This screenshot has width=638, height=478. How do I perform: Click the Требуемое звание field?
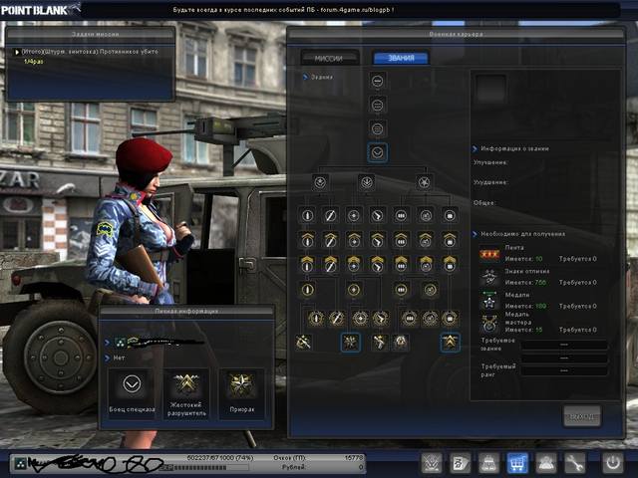click(564, 345)
